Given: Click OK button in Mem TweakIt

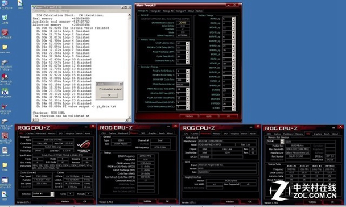Looking at the screenshot, I should click(229, 116).
